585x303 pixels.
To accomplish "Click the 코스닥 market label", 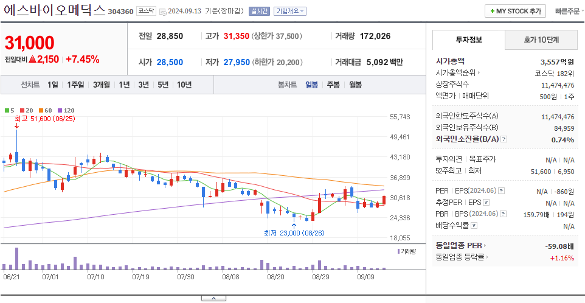I will coord(146,11).
